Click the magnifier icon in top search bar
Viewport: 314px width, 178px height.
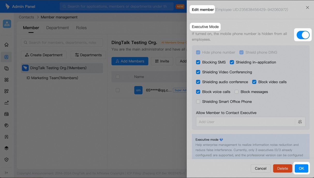point(64,6)
